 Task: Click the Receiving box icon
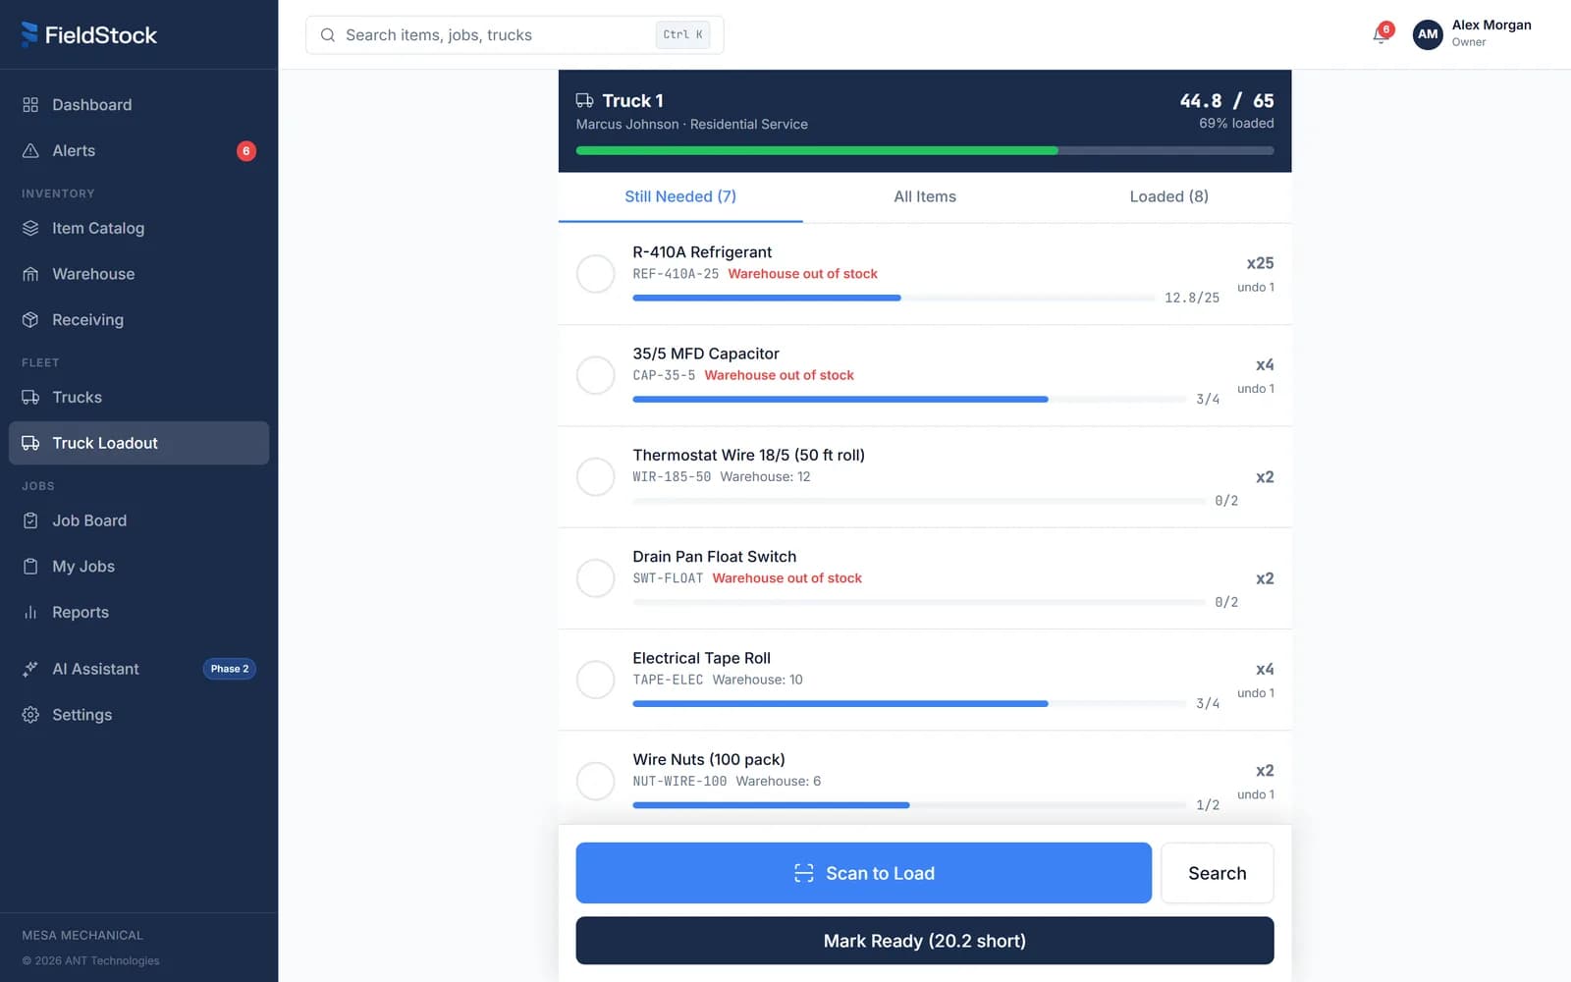pyautogui.click(x=30, y=319)
